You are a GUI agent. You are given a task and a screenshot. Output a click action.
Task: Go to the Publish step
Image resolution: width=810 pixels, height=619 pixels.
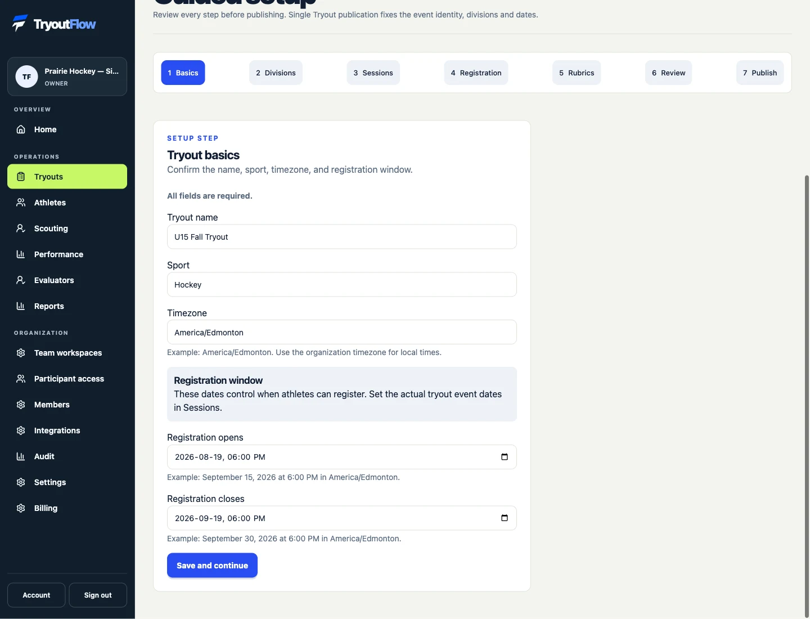tap(759, 73)
